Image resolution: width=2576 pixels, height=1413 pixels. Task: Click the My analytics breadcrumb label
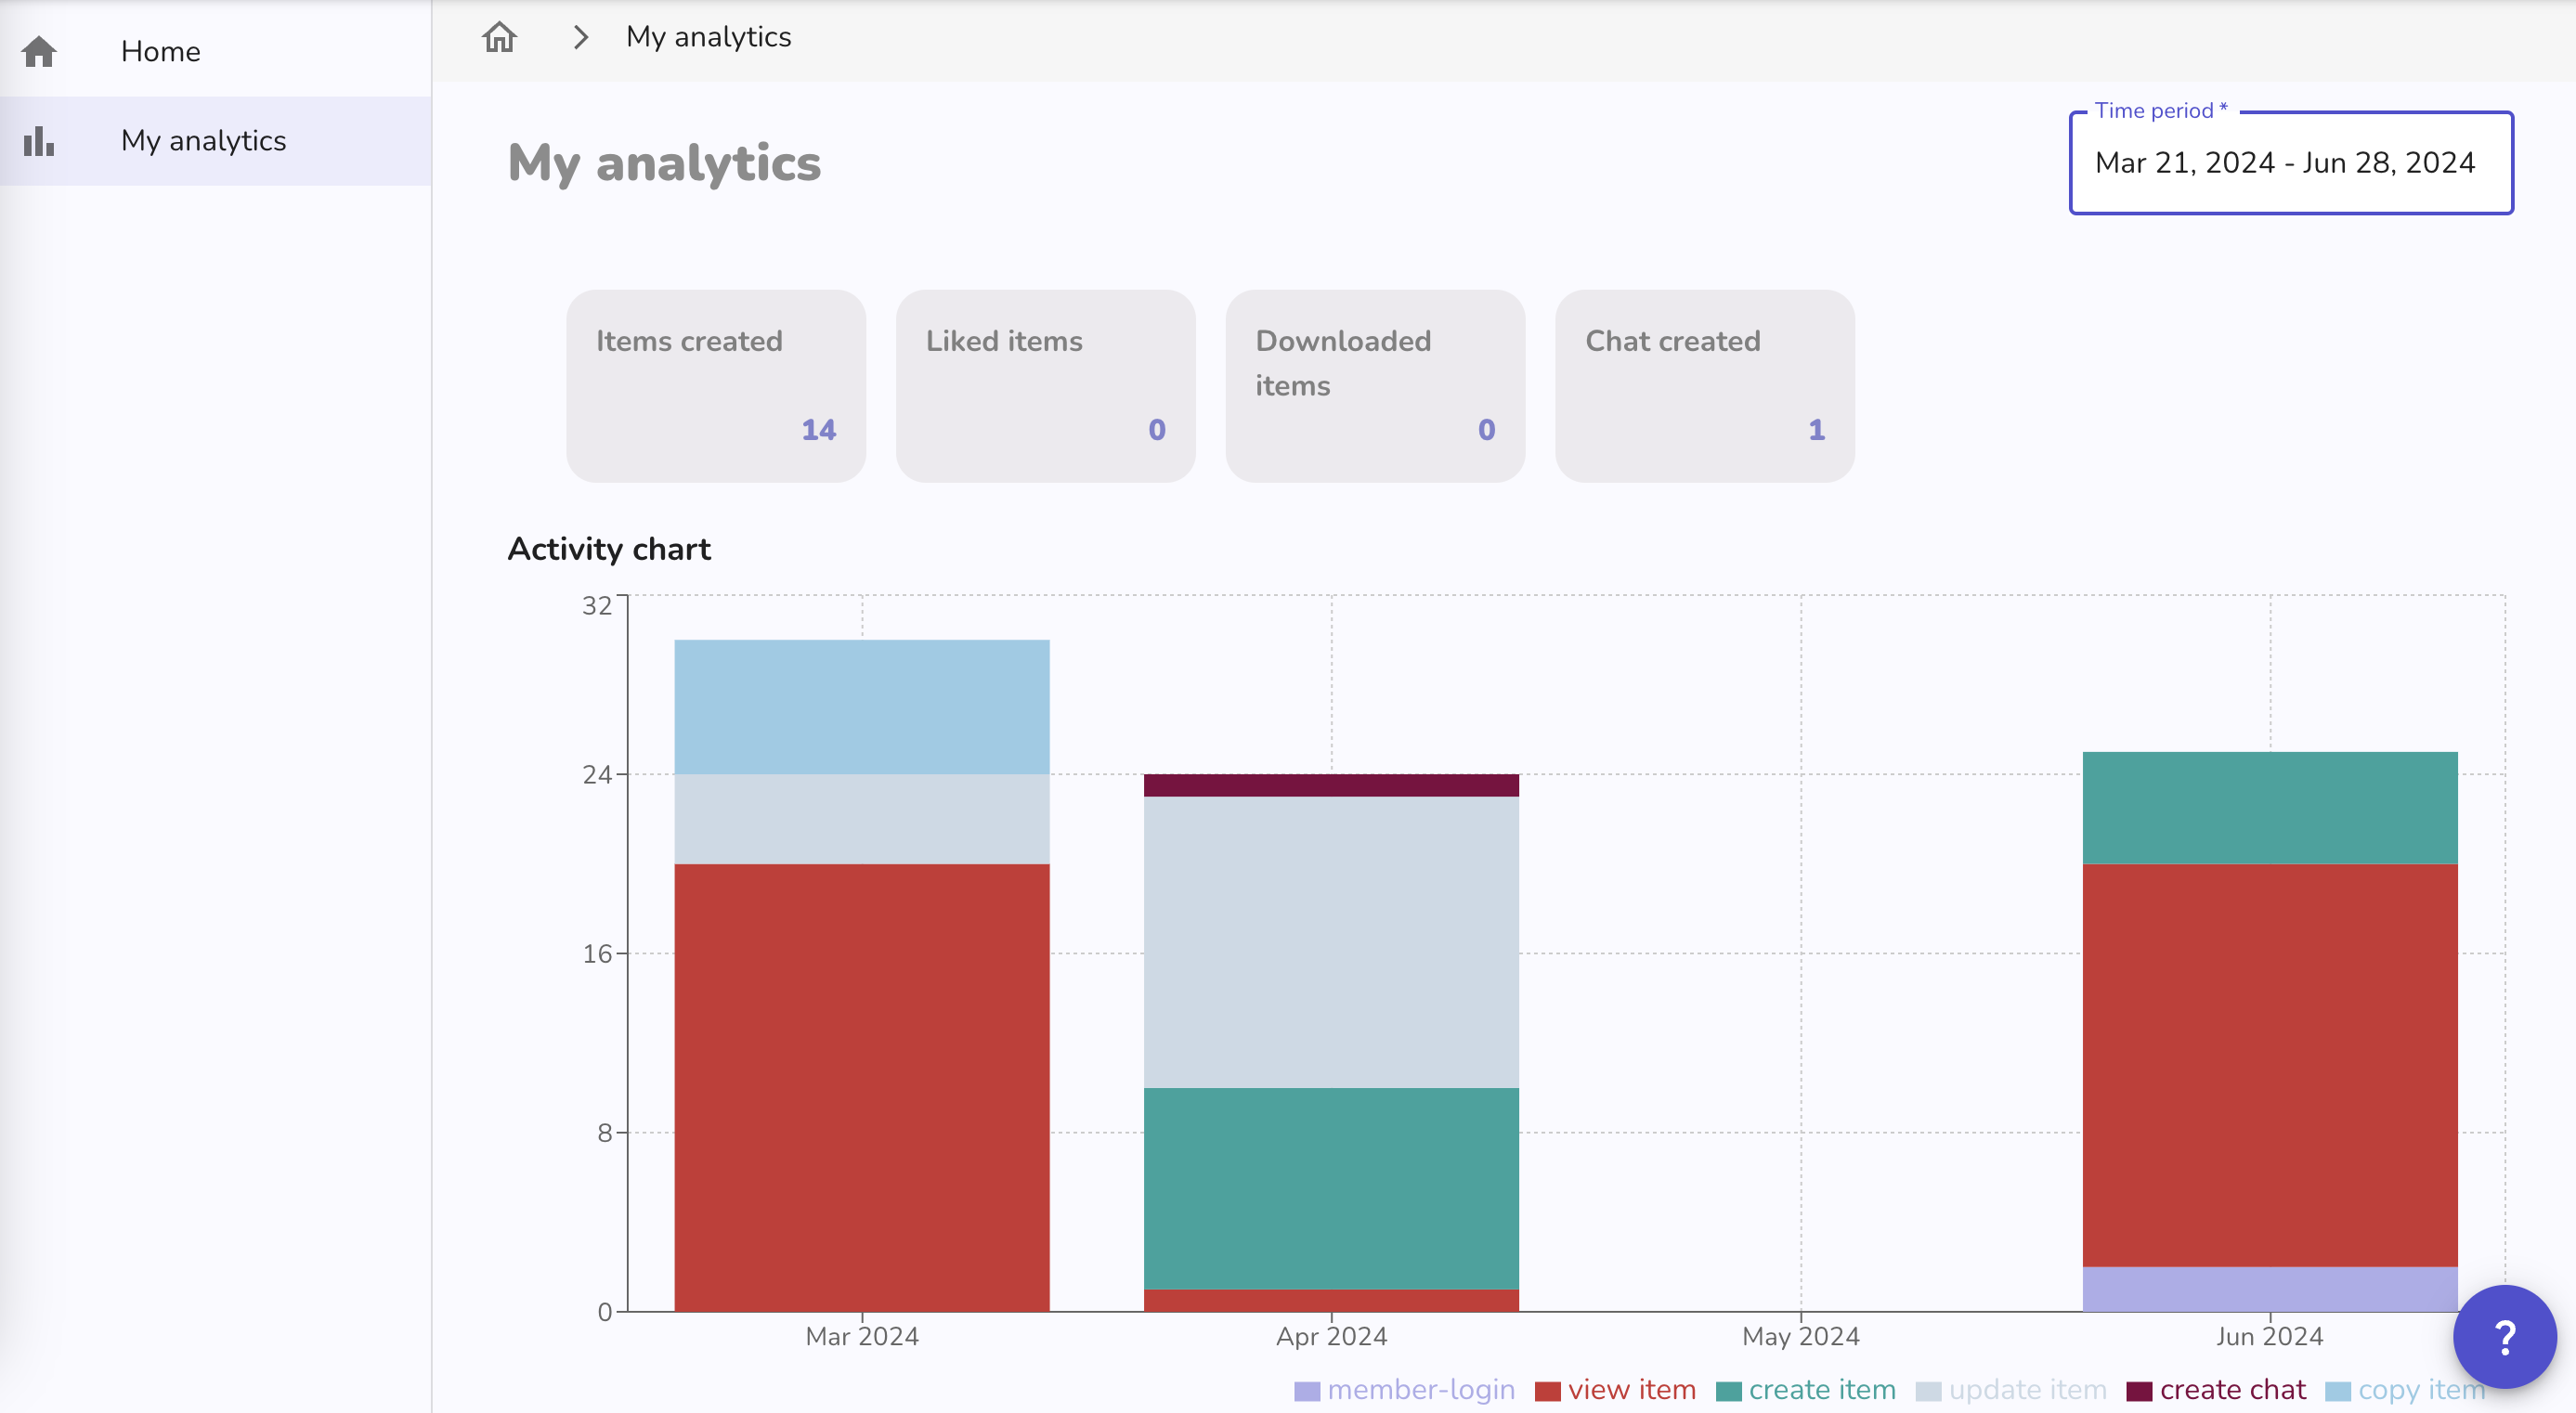[x=708, y=37]
